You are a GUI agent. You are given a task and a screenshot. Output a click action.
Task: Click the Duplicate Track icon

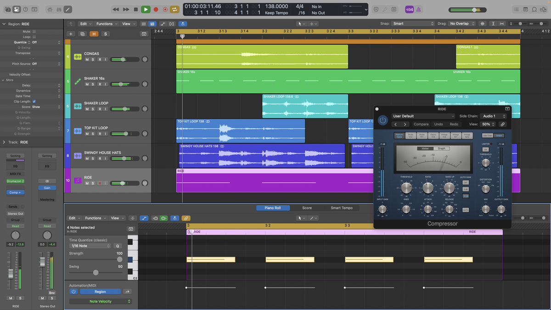tap(82, 34)
